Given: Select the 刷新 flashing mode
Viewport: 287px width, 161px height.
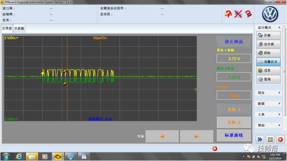Looking at the screenshot, I should click(268, 53).
